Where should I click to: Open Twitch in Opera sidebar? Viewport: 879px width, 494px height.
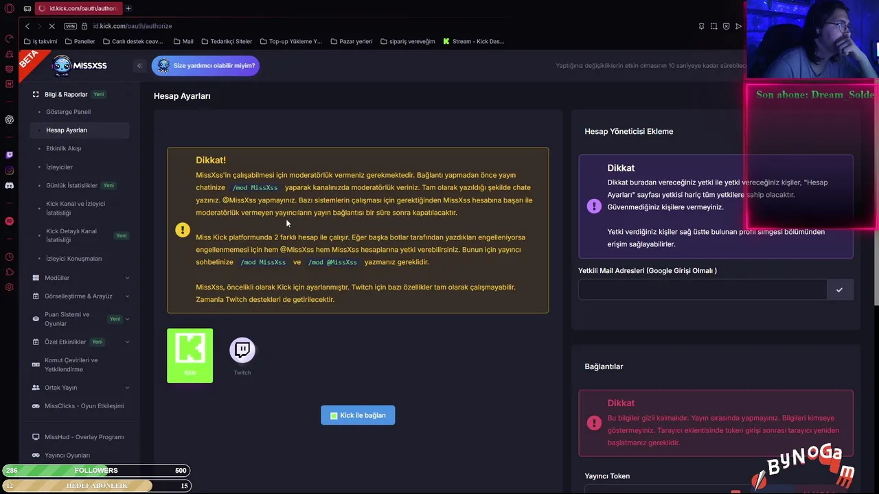[9, 155]
